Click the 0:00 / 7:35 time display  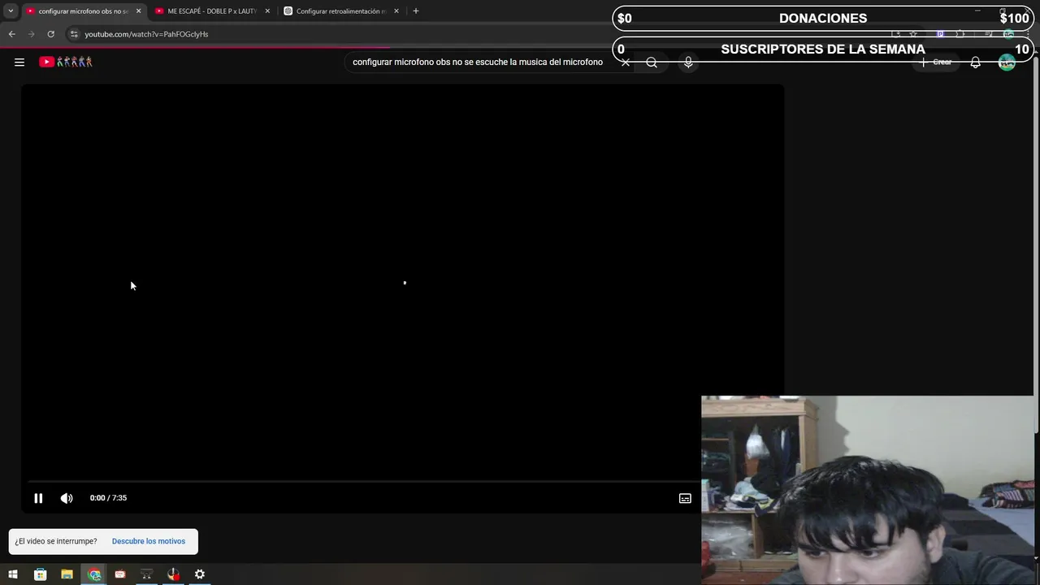point(108,498)
